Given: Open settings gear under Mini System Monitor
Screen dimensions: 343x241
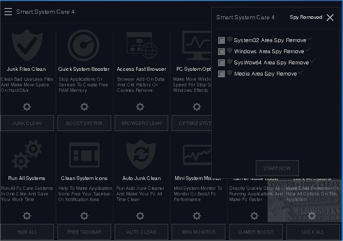Looking at the screenshot, I should (197, 216).
